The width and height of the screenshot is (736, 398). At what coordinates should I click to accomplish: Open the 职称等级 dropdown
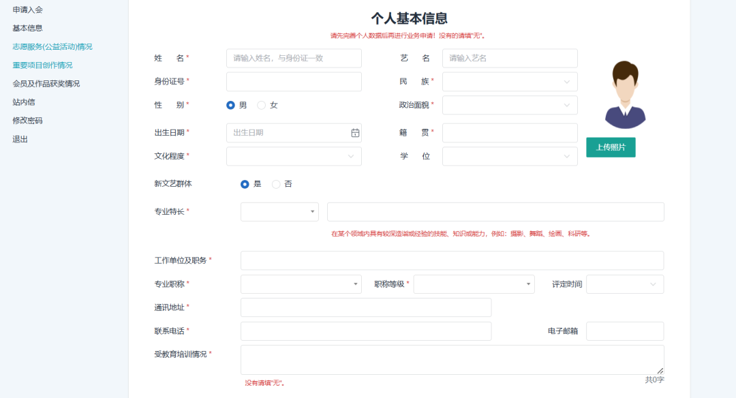coord(474,284)
